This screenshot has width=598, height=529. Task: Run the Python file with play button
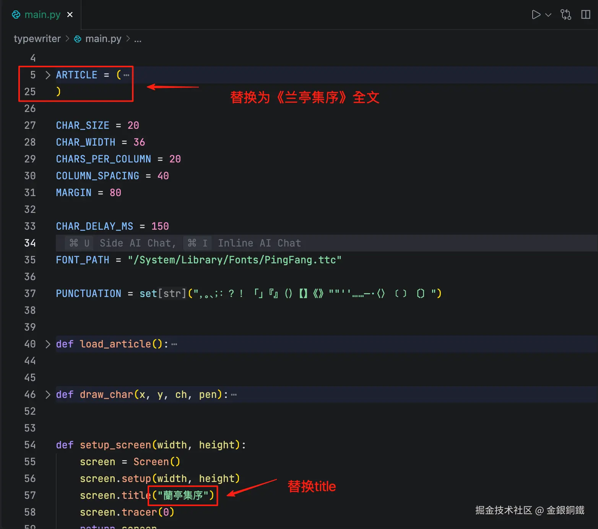pyautogui.click(x=536, y=15)
